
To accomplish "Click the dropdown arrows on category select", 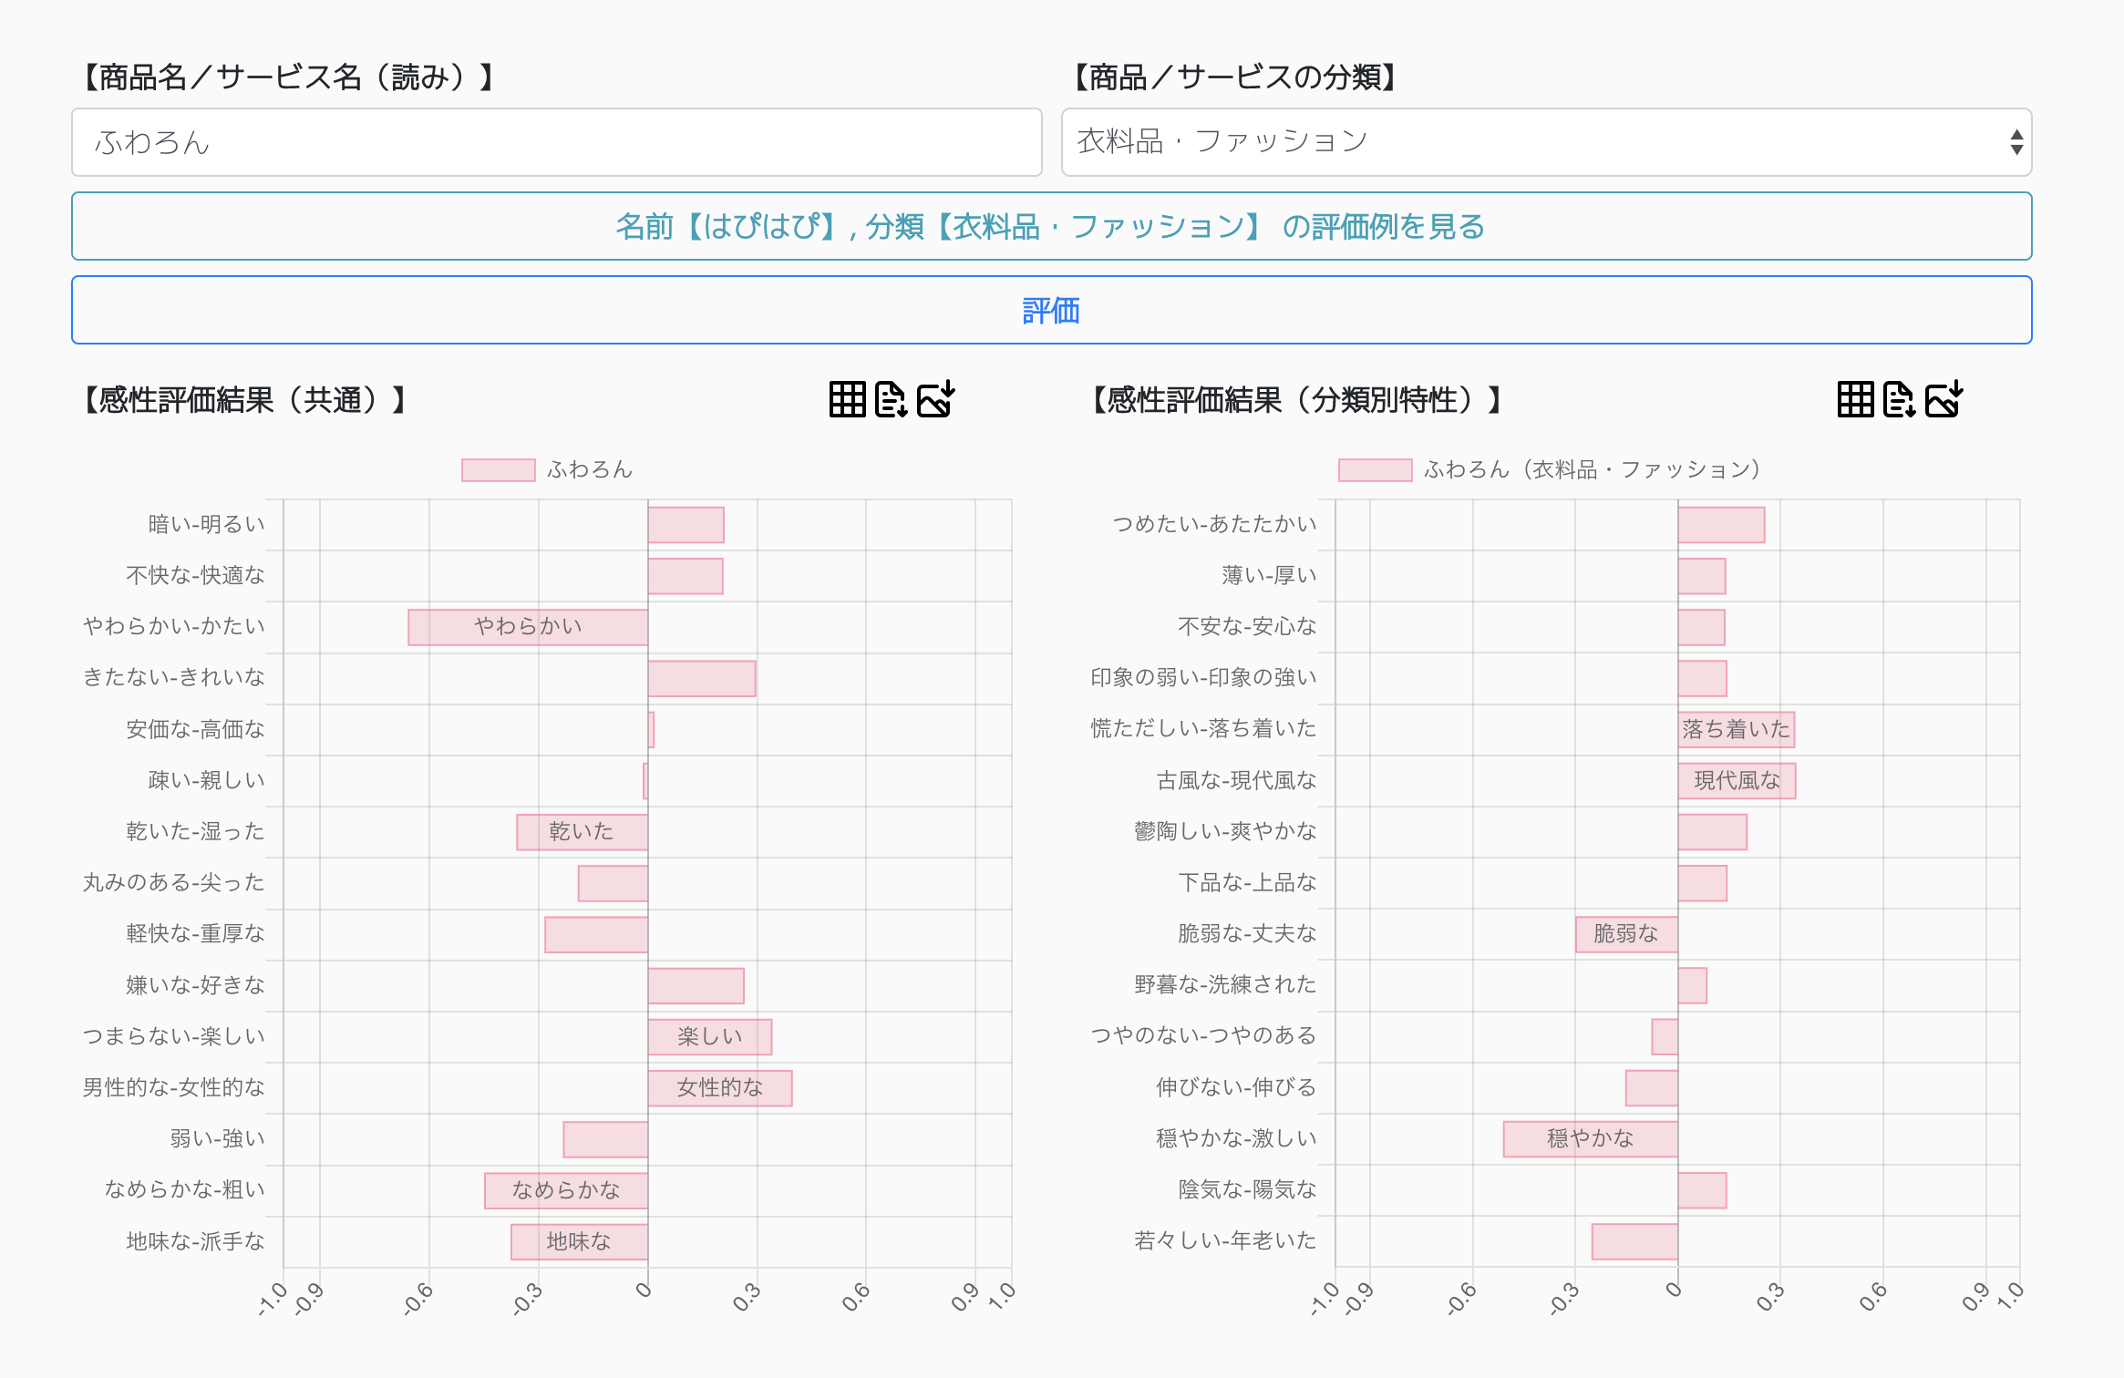I will [x=2016, y=142].
